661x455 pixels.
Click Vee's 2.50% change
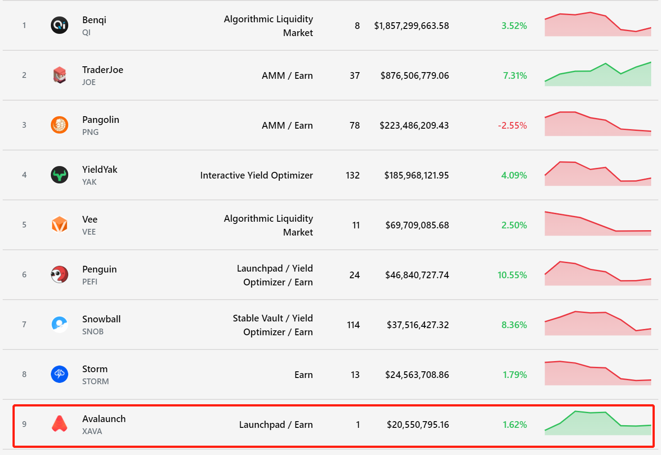click(514, 225)
